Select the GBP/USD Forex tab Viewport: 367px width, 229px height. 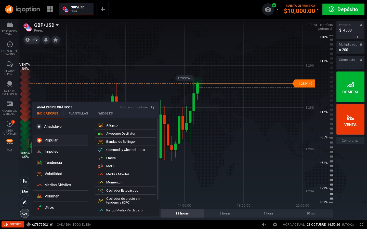pyautogui.click(x=76, y=9)
